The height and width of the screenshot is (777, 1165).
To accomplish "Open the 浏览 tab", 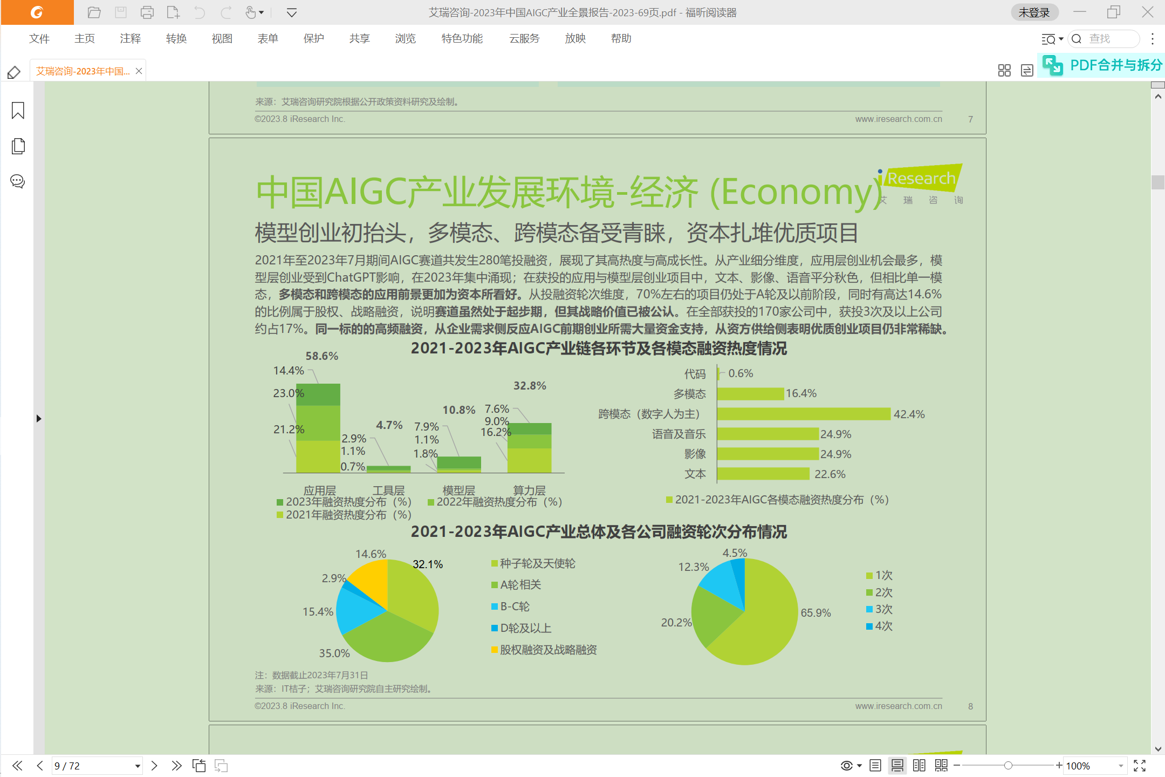I will pos(406,38).
